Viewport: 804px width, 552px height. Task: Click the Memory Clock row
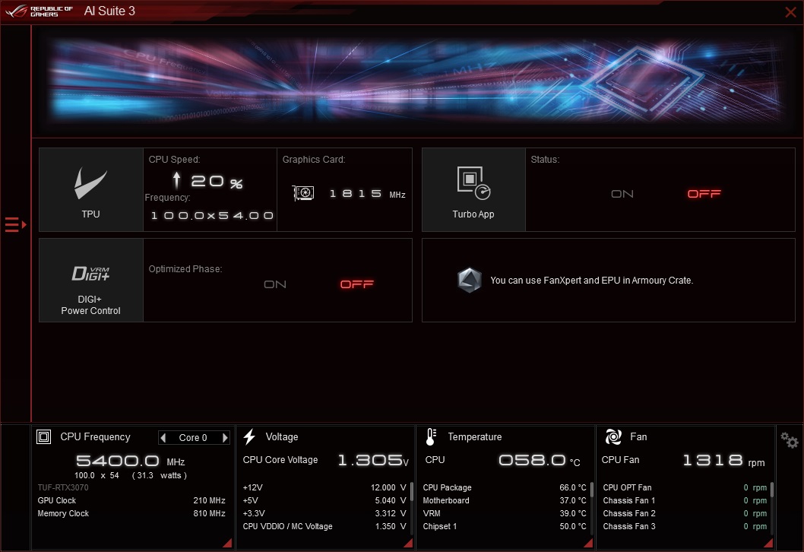click(131, 513)
